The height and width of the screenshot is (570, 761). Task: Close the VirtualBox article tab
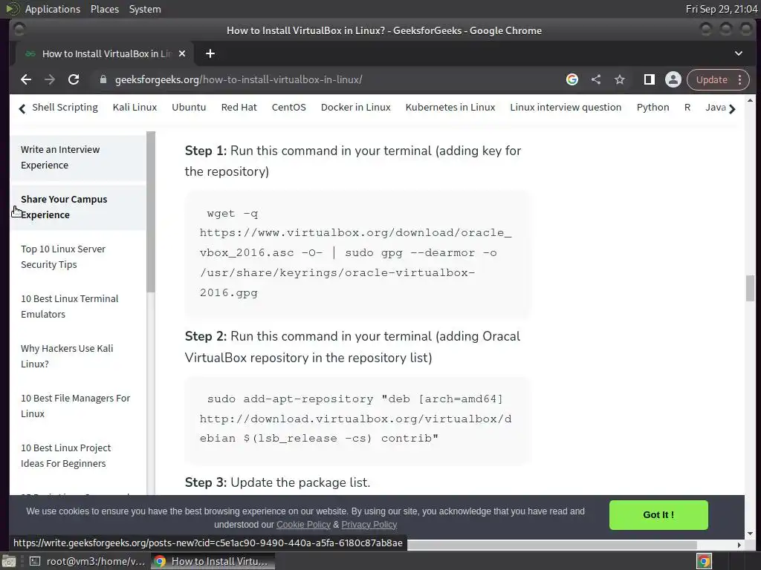(182, 53)
